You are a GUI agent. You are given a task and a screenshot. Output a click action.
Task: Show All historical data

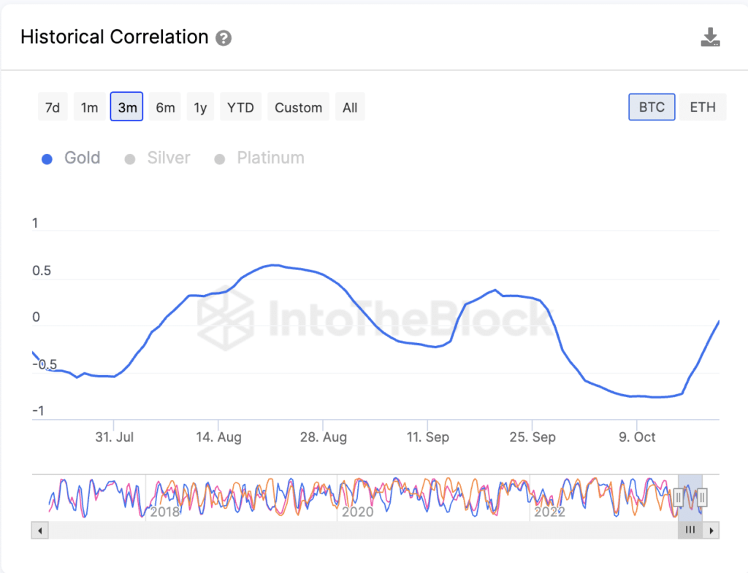click(350, 107)
